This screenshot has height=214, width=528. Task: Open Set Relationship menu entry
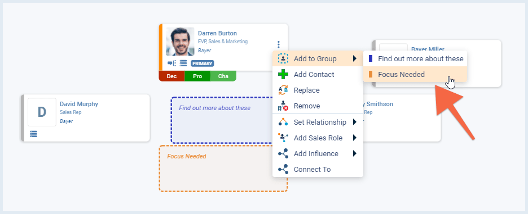[318, 122]
